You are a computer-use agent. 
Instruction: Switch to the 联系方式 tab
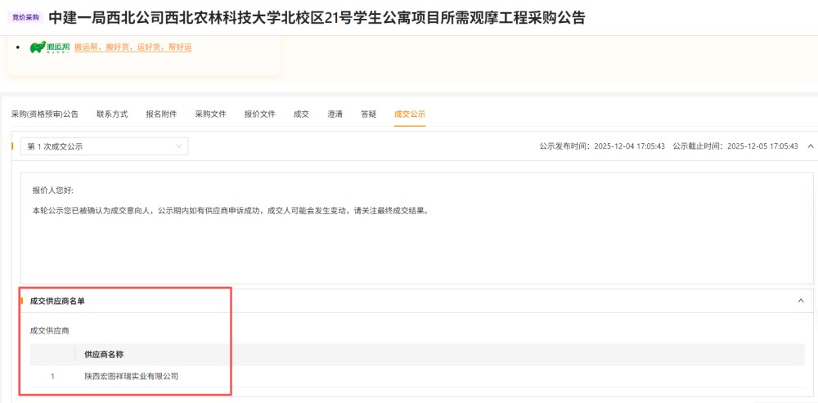tap(112, 114)
